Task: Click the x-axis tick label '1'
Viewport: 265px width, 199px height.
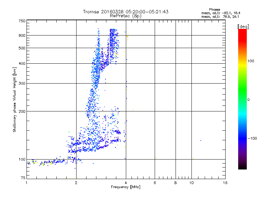Action: (26, 183)
